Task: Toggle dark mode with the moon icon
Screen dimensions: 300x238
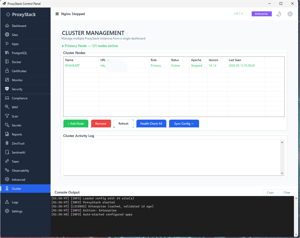Action: 279,14
